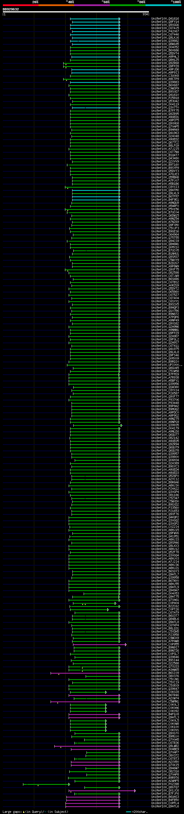Open hit UniRef100_Q9LKJ6
Image resolution: width=184 pixels, height=814 pixels.
tap(165, 38)
